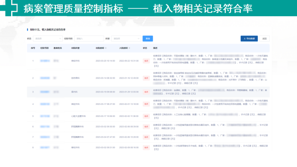Viewport: 297px width, 167px height.
Task: Select discharge time 2023-03-19 09:08:00 cell
Action: point(105,92)
